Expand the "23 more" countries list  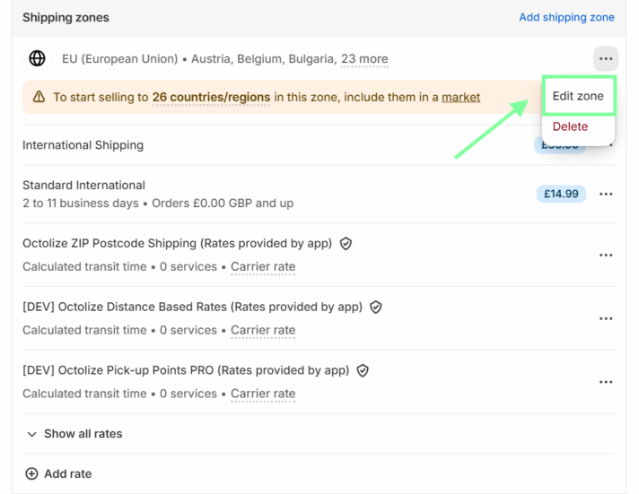click(364, 59)
